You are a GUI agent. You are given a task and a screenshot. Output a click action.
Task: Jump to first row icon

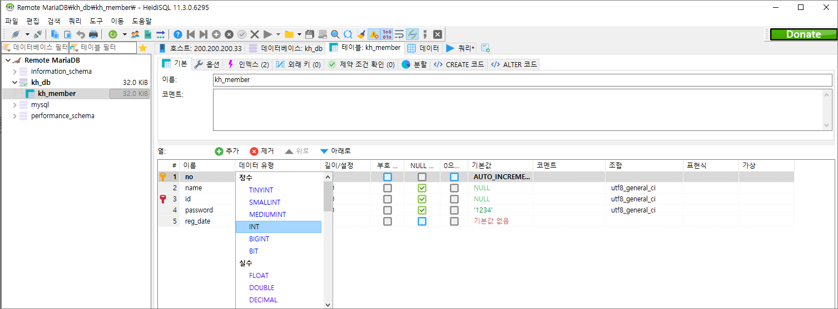pyautogui.click(x=191, y=34)
